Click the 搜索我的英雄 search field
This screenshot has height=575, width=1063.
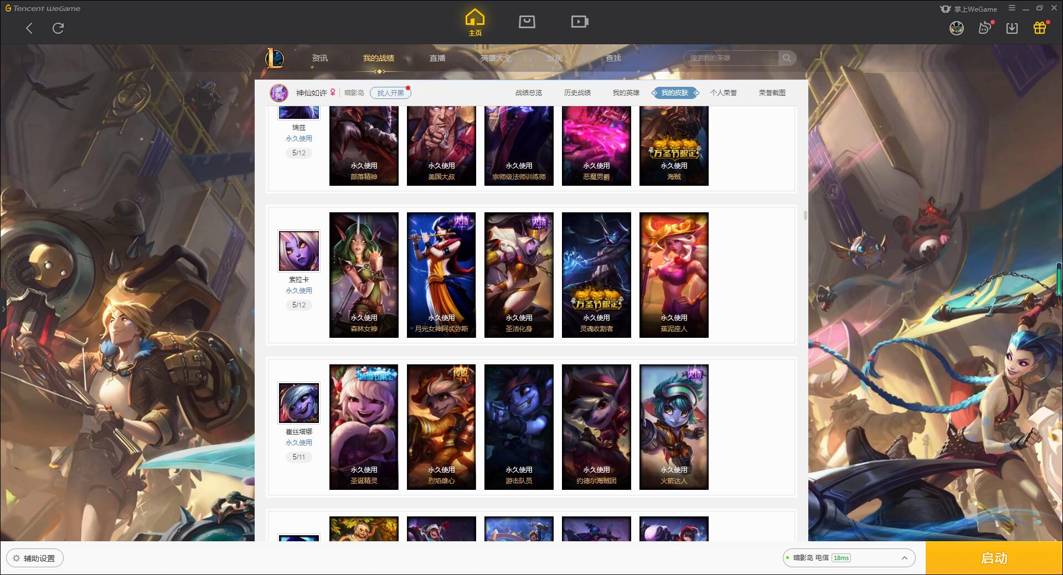click(x=731, y=58)
